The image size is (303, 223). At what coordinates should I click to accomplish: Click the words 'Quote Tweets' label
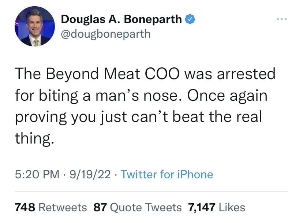[x=146, y=207]
